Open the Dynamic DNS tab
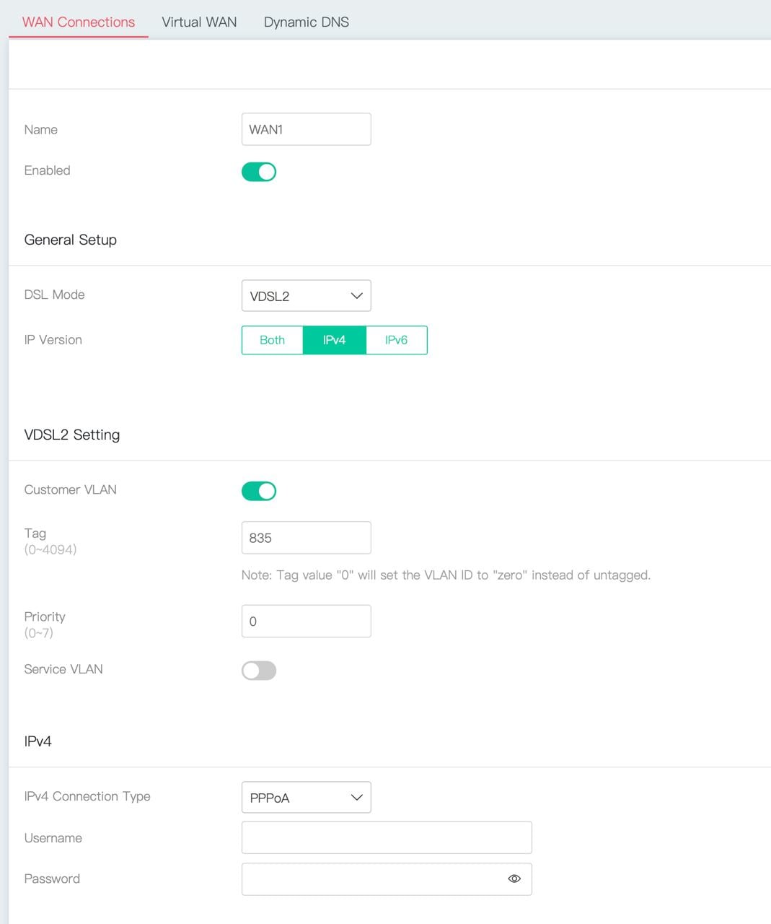The image size is (771, 924). (307, 22)
